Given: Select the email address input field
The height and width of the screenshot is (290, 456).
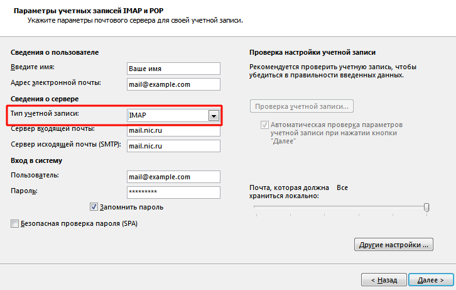Looking at the screenshot, I should coord(173,84).
